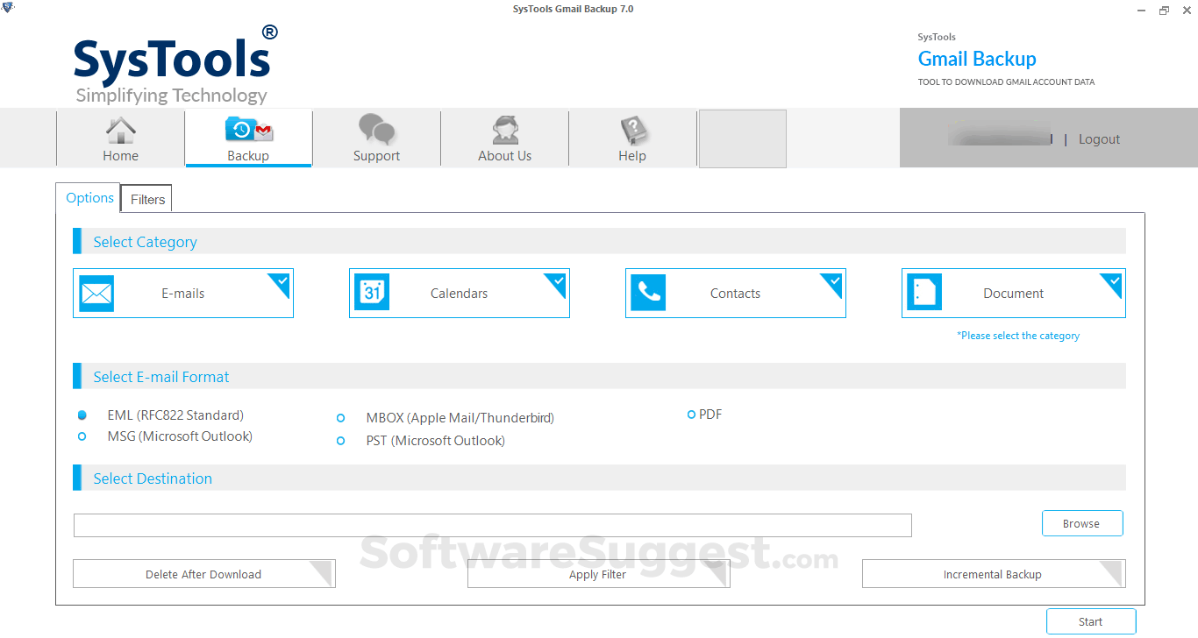Click the destination path input field
The image size is (1198, 638).
click(491, 525)
